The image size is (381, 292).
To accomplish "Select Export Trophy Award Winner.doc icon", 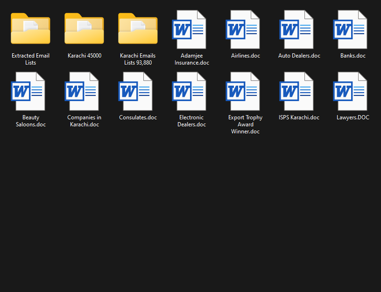I will coord(245,91).
